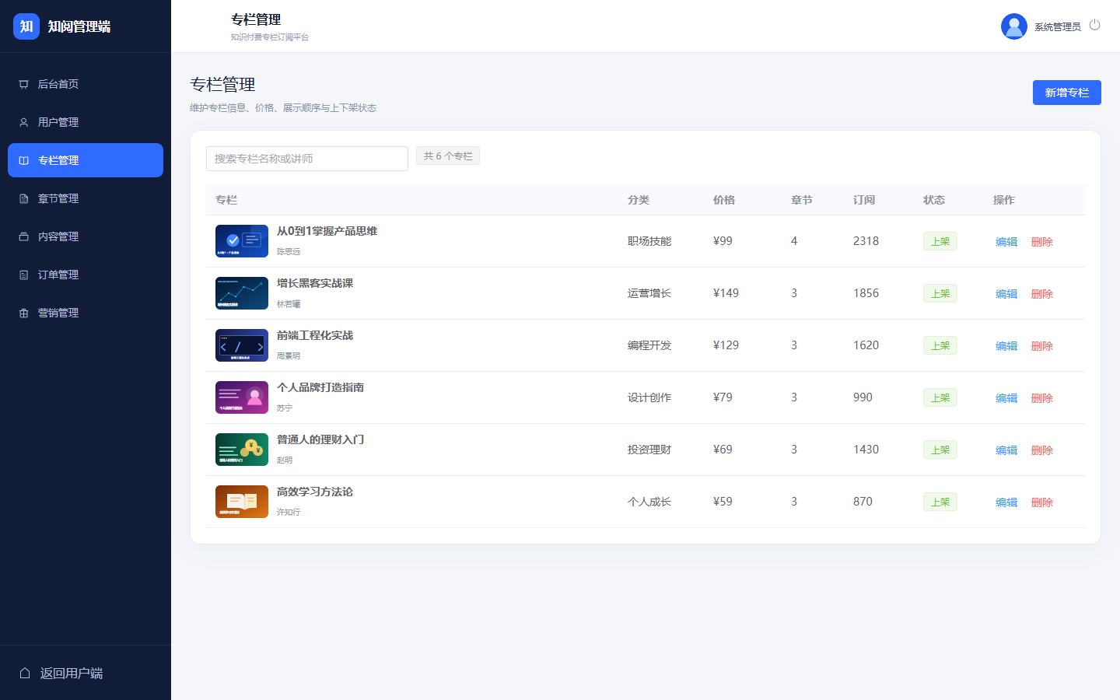Open the 个人品牌打造指南 cover thumbnail
1120x700 pixels.
tap(242, 397)
